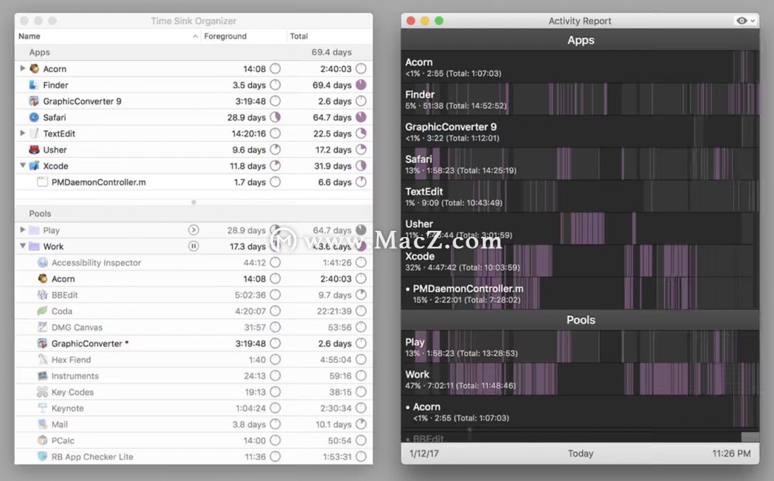This screenshot has width=774, height=481.
Task: Select the Usher app icon
Action: tap(33, 150)
